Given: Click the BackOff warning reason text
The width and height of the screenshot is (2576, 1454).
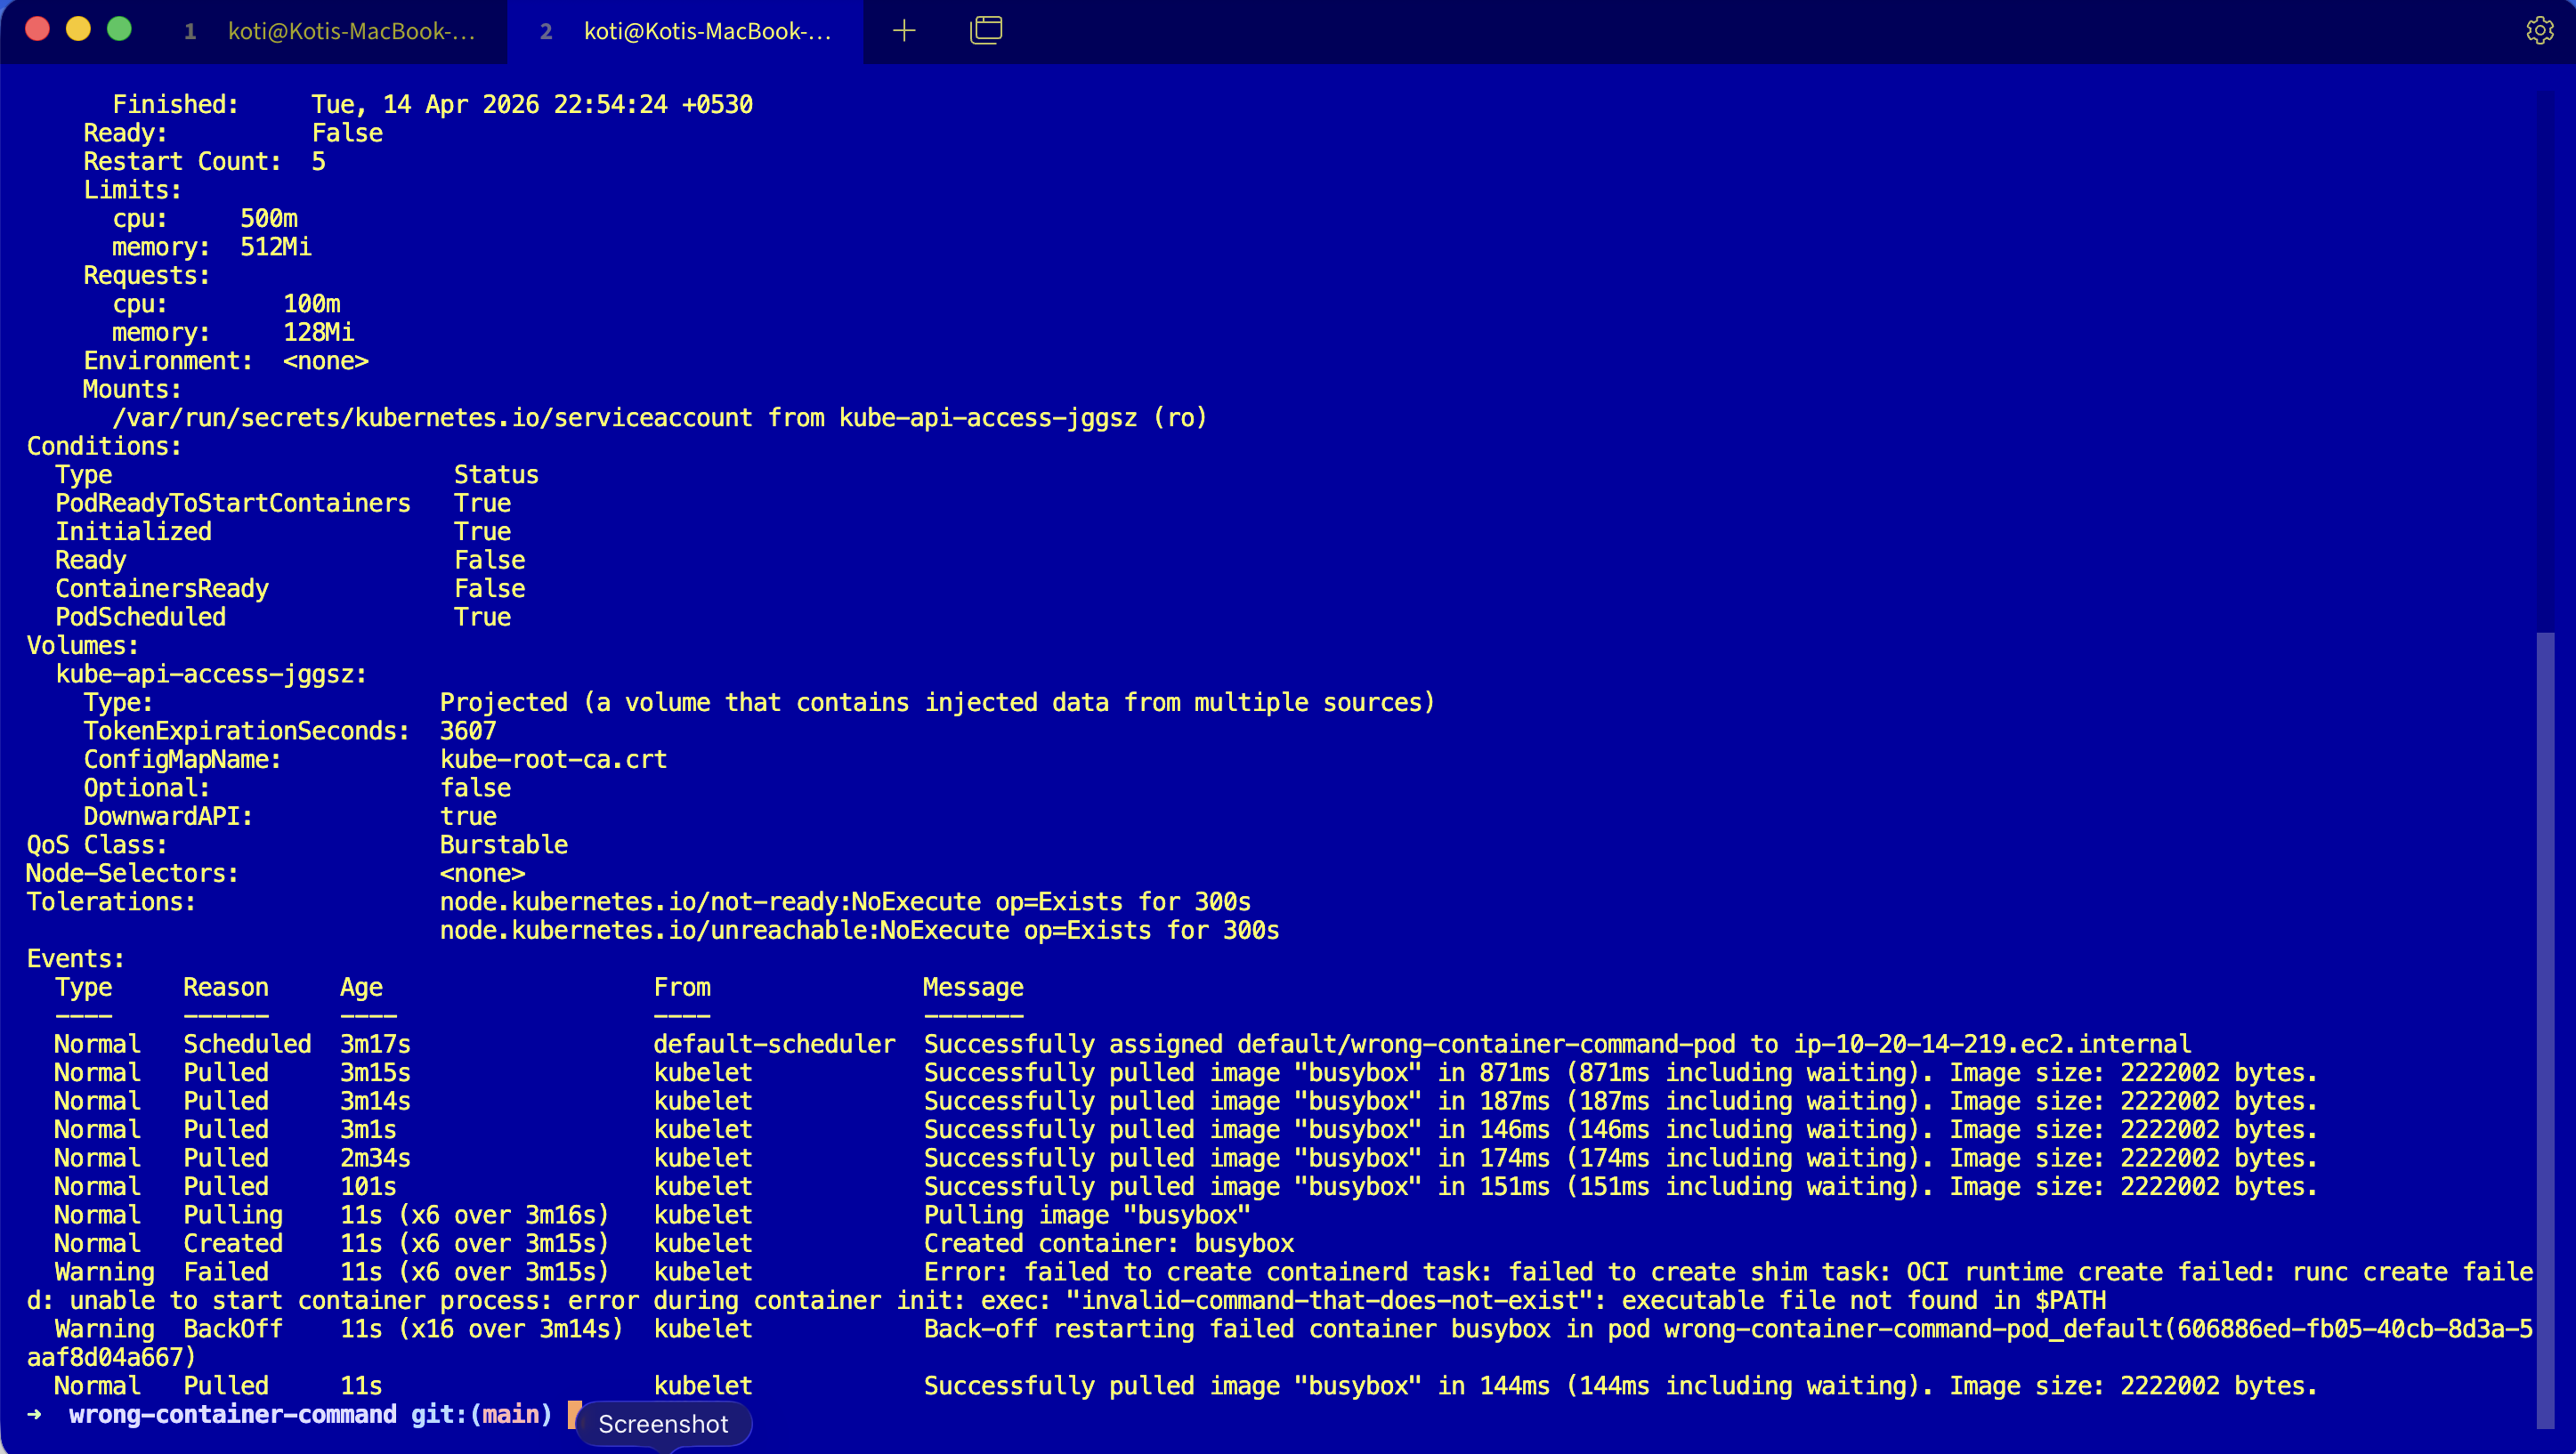Looking at the screenshot, I should tap(233, 1329).
